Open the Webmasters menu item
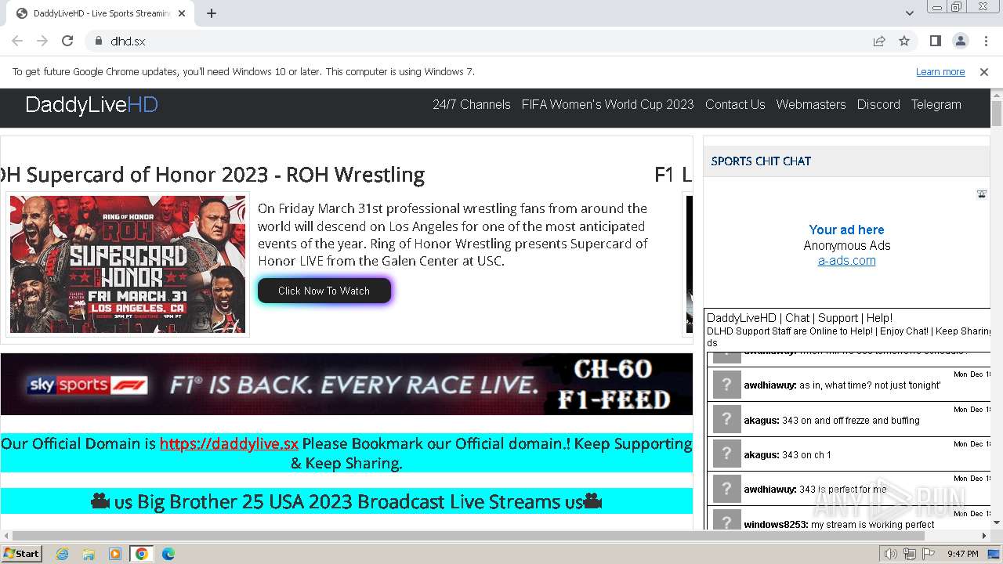The width and height of the screenshot is (1003, 564). pos(811,104)
